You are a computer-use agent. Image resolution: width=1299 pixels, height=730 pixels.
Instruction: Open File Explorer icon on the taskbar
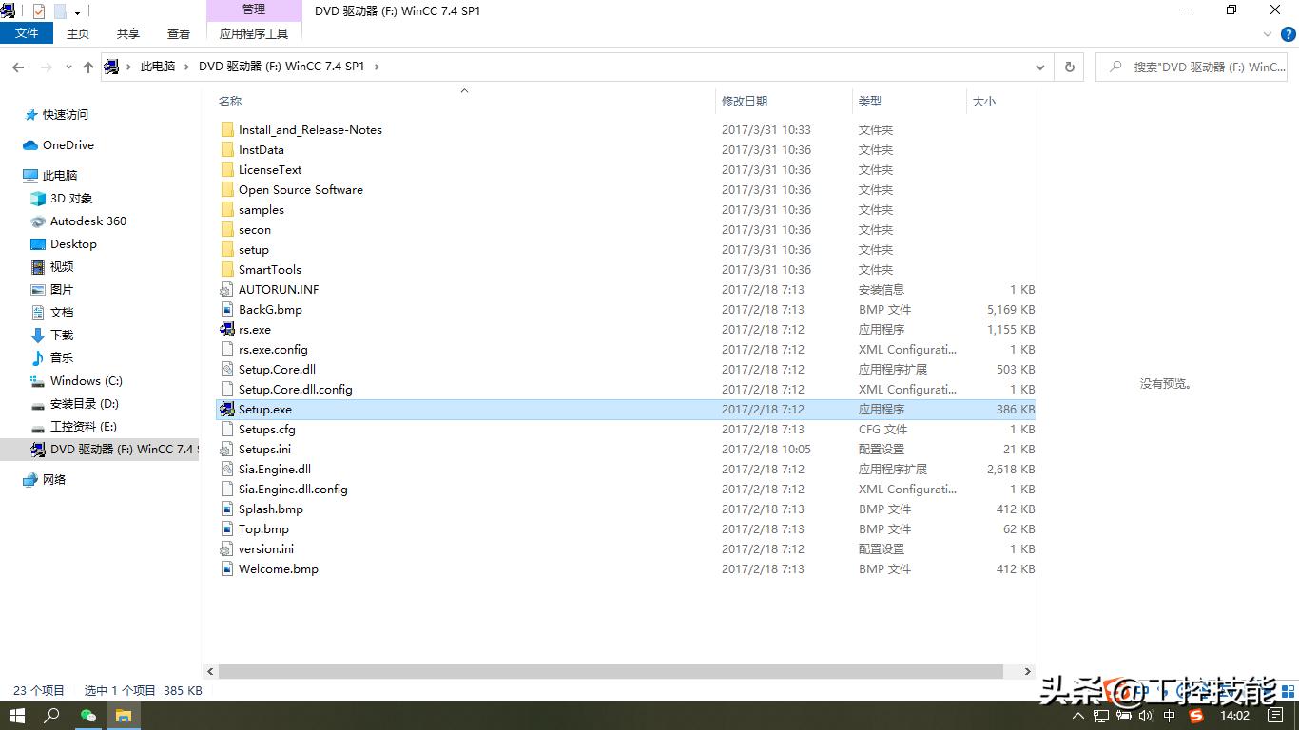(124, 716)
